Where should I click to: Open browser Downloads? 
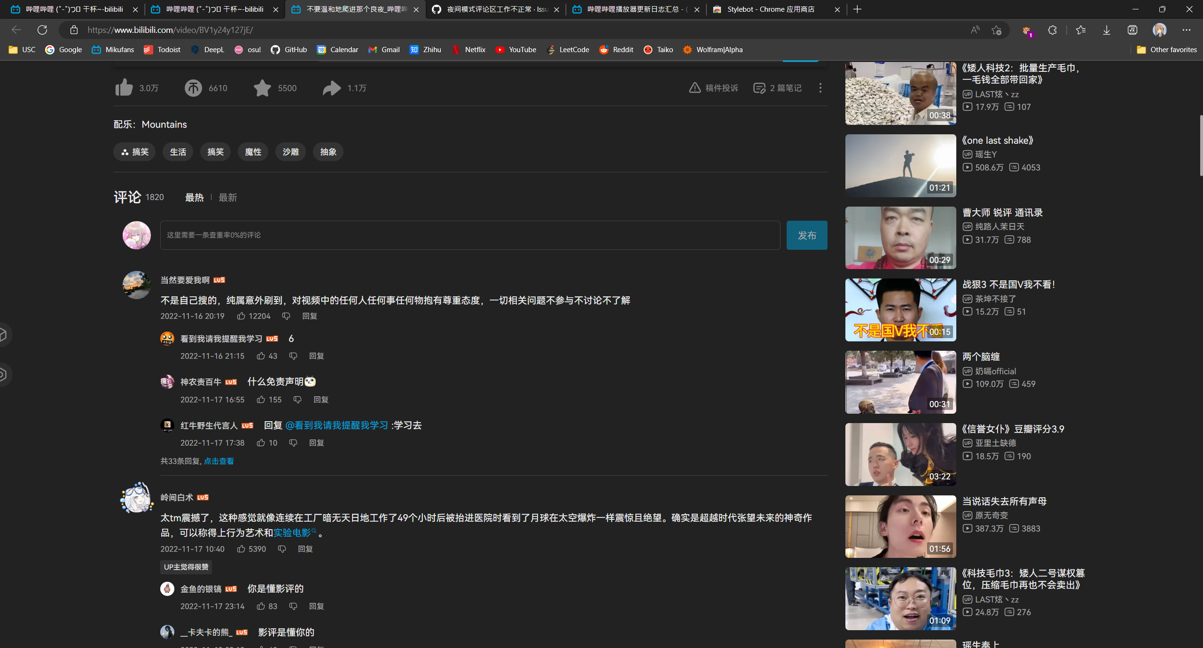click(x=1106, y=30)
